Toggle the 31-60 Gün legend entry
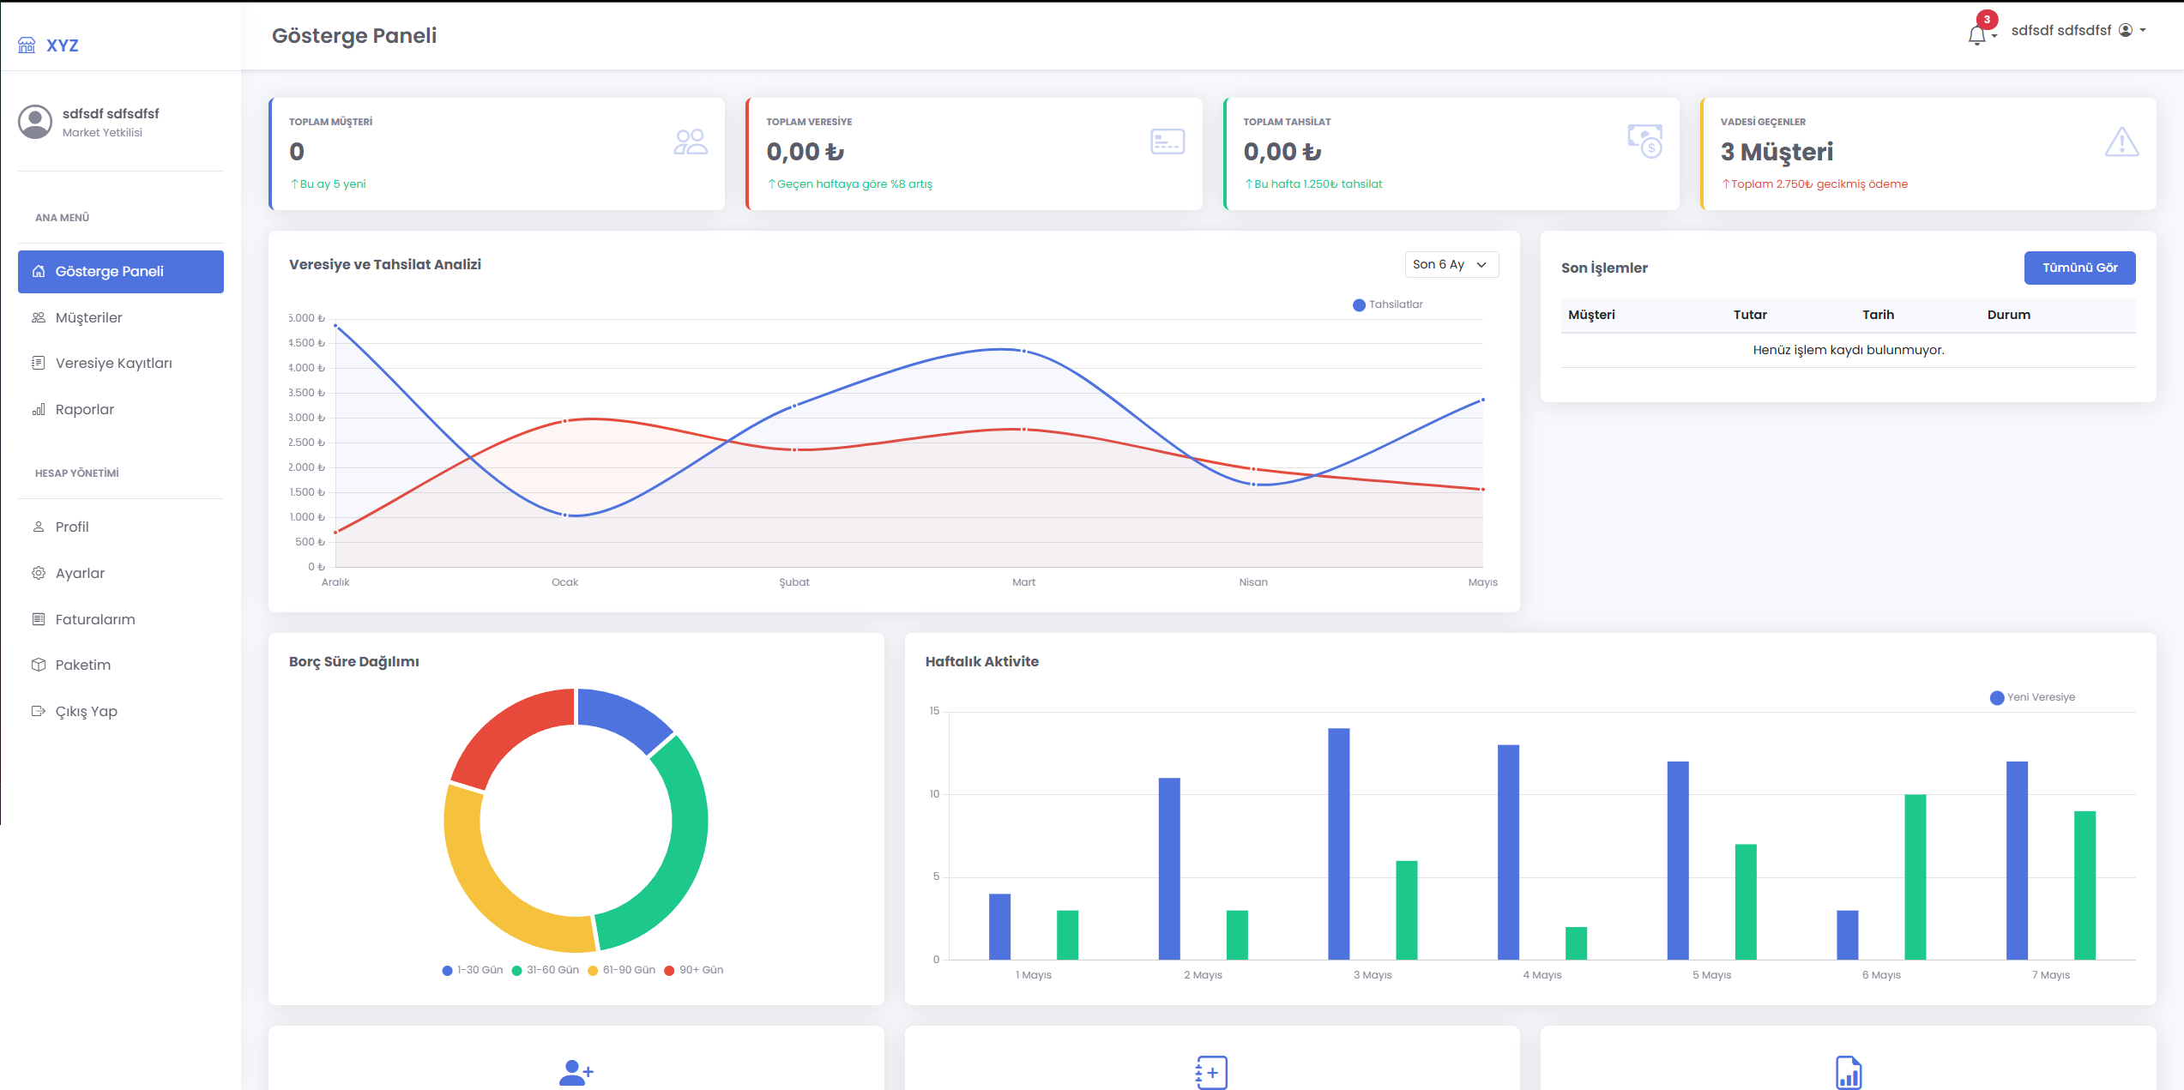The width and height of the screenshot is (2184, 1090). pyautogui.click(x=545, y=970)
